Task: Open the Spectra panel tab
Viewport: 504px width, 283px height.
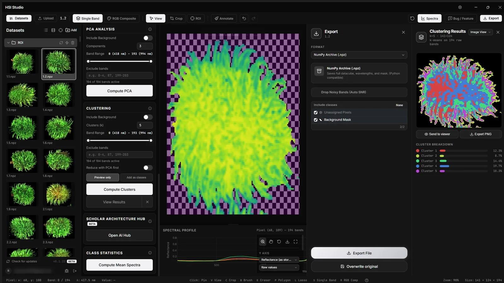Action: coord(430,19)
